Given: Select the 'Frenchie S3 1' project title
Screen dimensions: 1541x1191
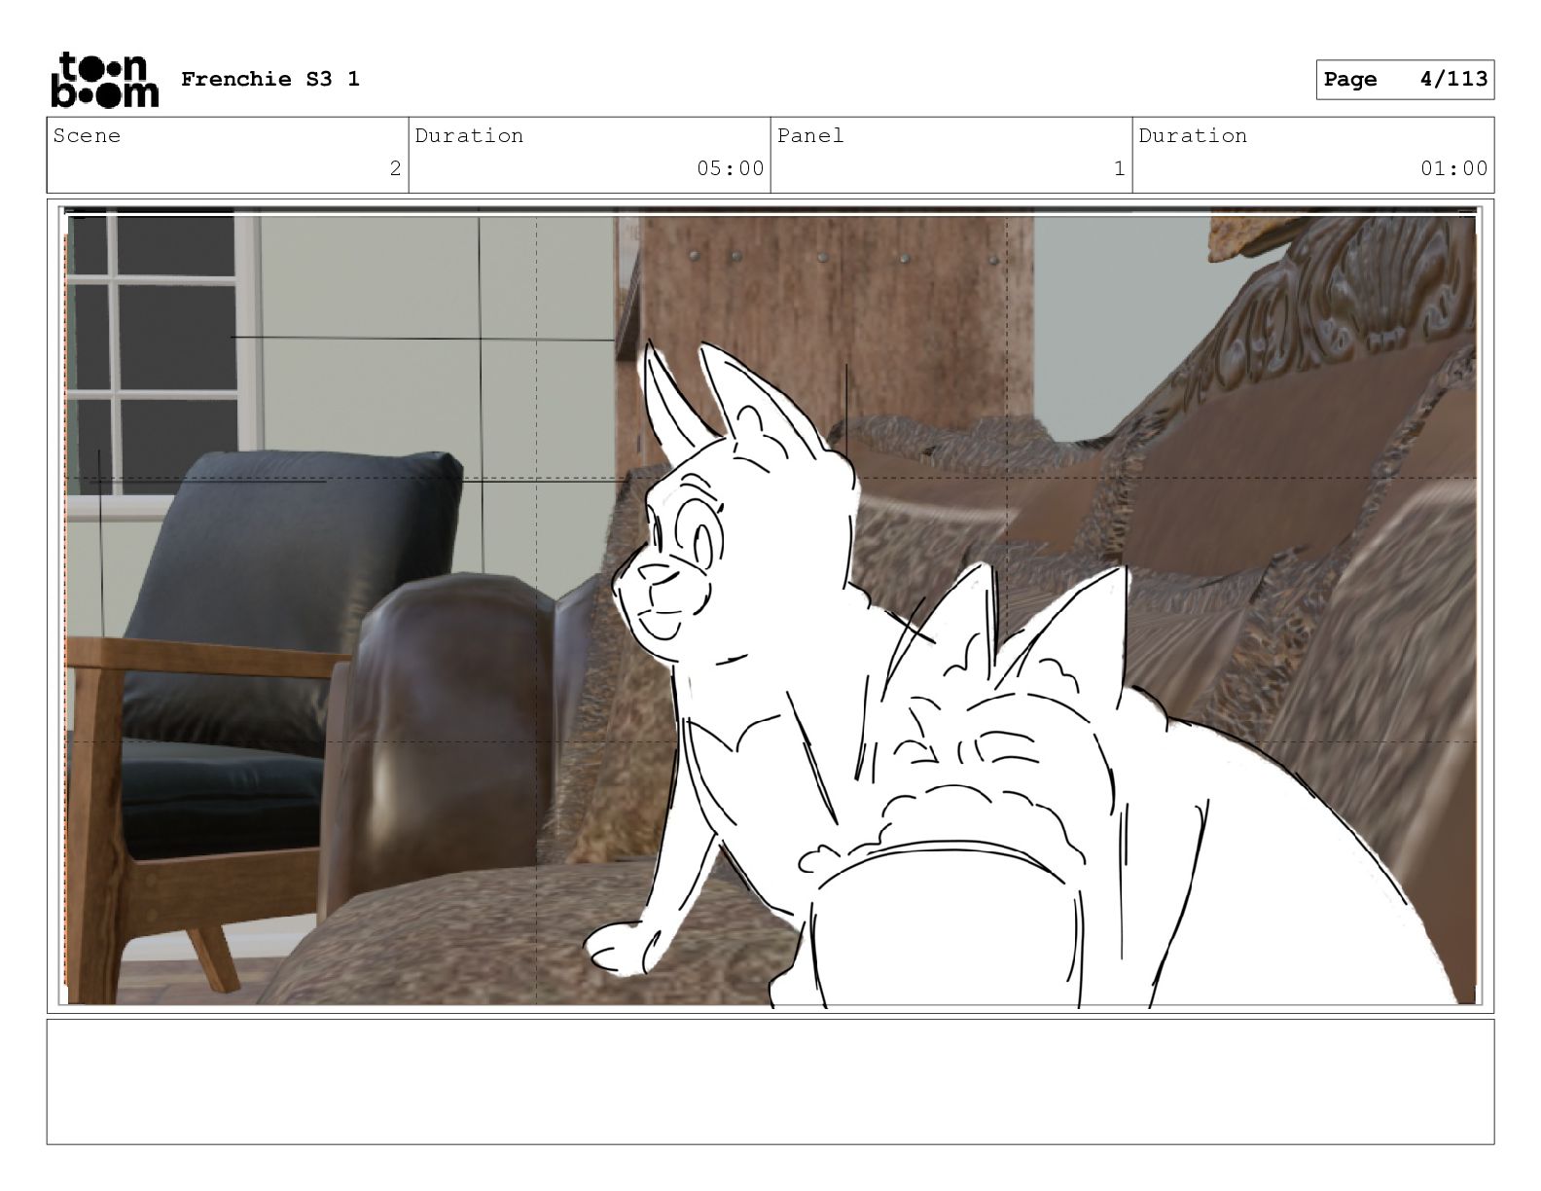Looking at the screenshot, I should [x=270, y=79].
